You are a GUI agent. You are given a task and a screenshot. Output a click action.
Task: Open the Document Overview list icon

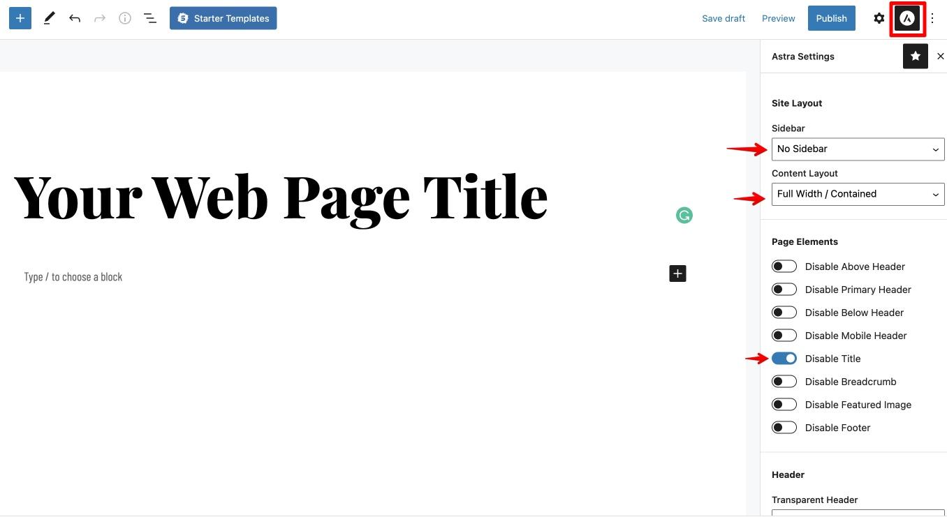(x=149, y=17)
